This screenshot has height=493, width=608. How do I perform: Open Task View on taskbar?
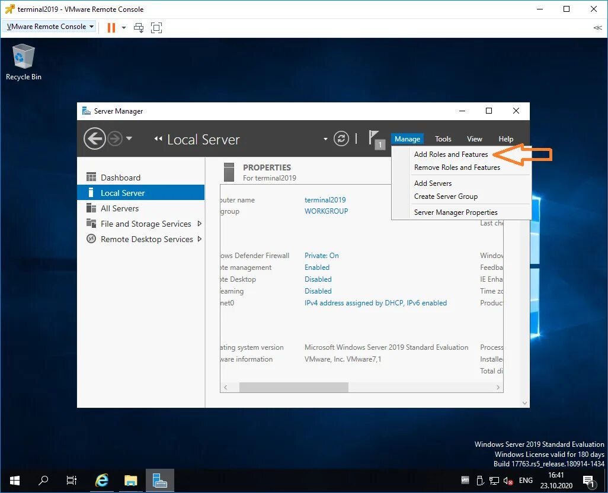[71, 481]
